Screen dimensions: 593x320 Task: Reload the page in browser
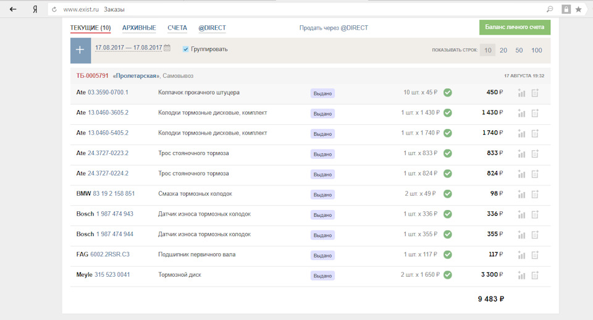point(54,9)
